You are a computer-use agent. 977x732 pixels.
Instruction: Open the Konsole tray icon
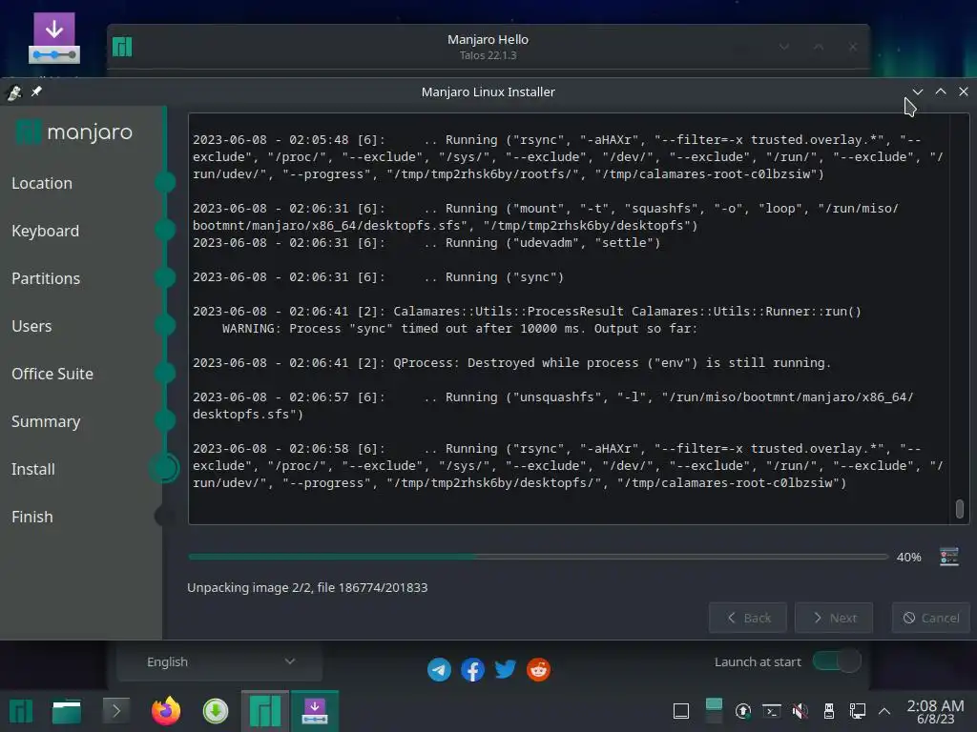(772, 711)
